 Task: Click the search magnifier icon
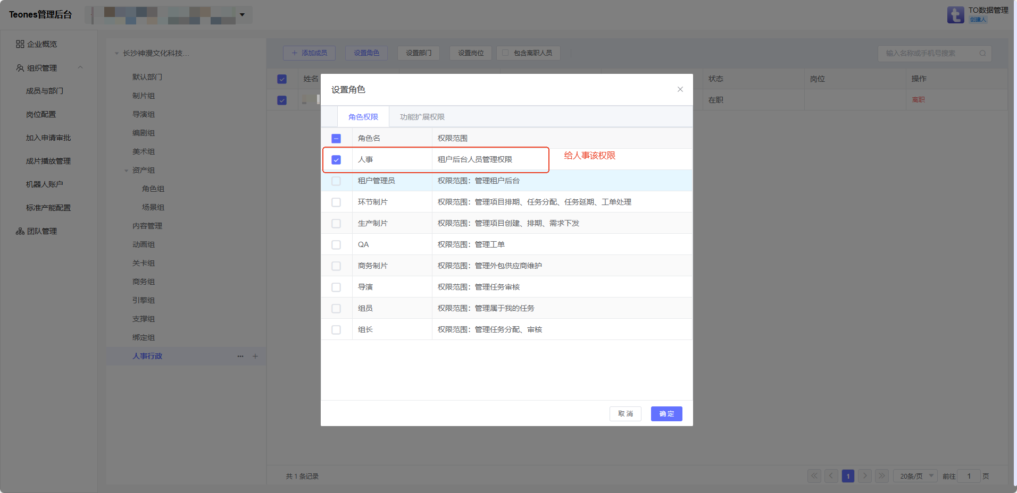click(982, 53)
